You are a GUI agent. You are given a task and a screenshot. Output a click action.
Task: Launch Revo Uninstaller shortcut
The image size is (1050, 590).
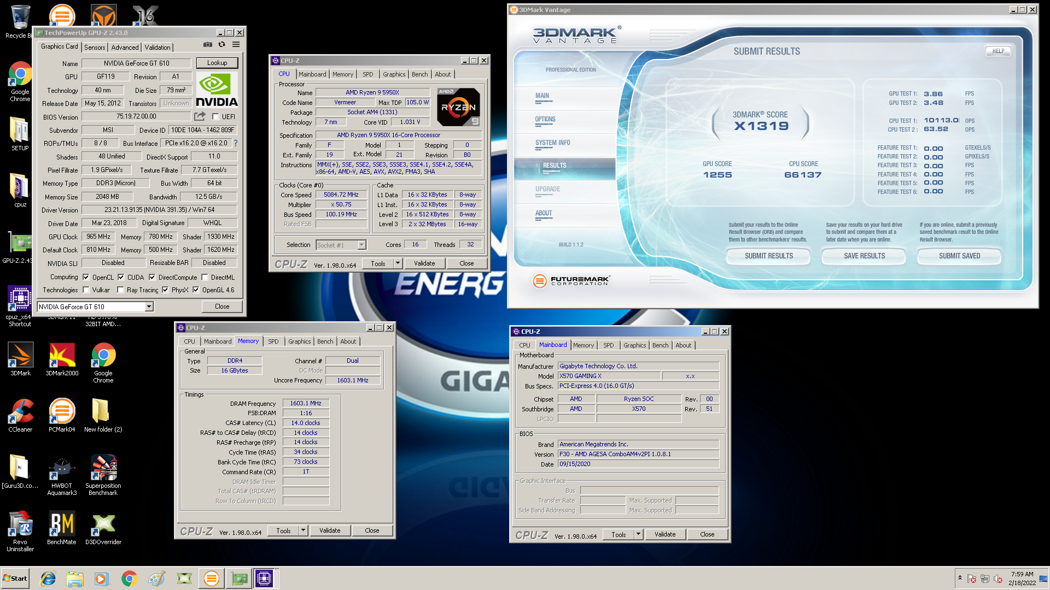click(x=20, y=532)
